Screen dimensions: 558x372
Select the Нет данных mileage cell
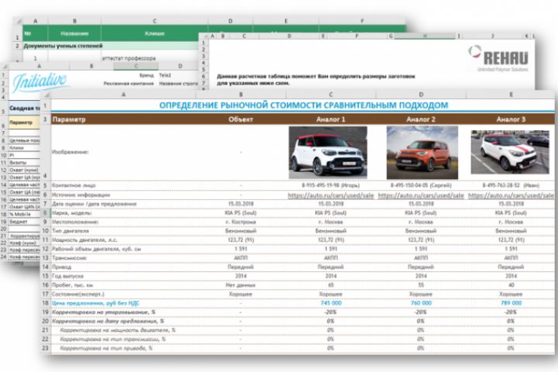coord(241,285)
